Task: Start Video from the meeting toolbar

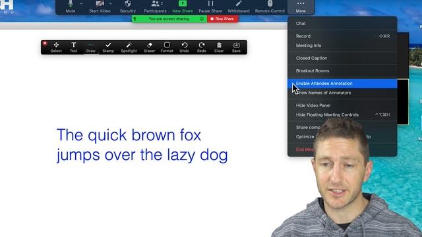Action: (100, 7)
